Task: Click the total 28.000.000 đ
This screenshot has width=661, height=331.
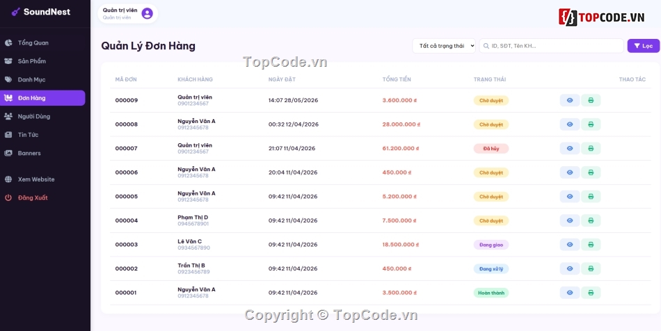Action: tap(401, 124)
